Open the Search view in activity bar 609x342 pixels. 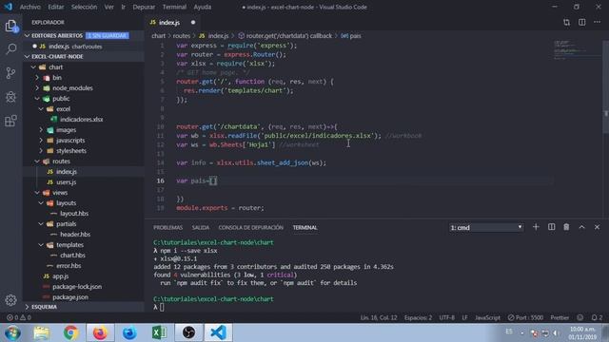click(x=10, y=49)
